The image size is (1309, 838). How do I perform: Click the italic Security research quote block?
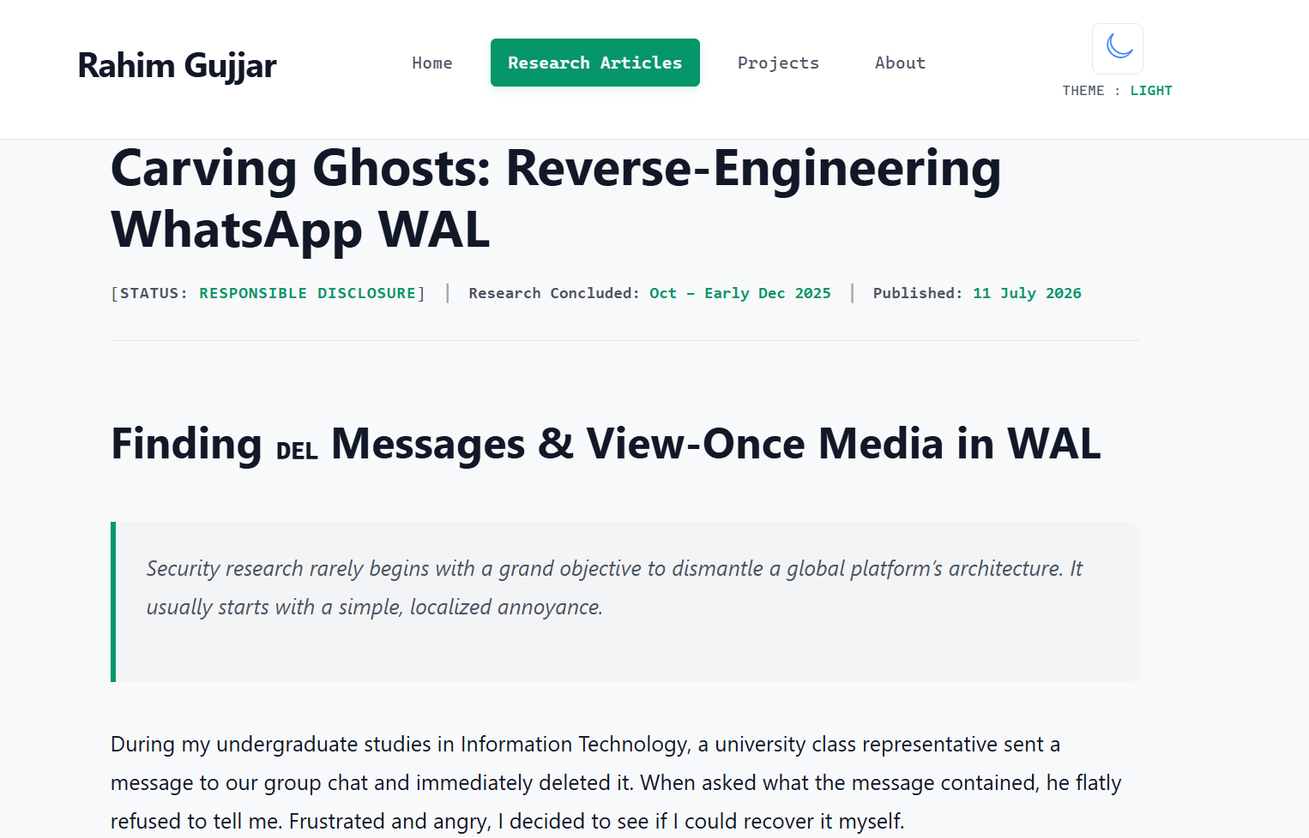pos(625,602)
